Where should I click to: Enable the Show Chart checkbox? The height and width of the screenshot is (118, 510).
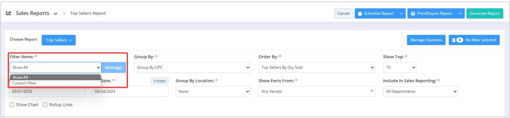point(12,105)
